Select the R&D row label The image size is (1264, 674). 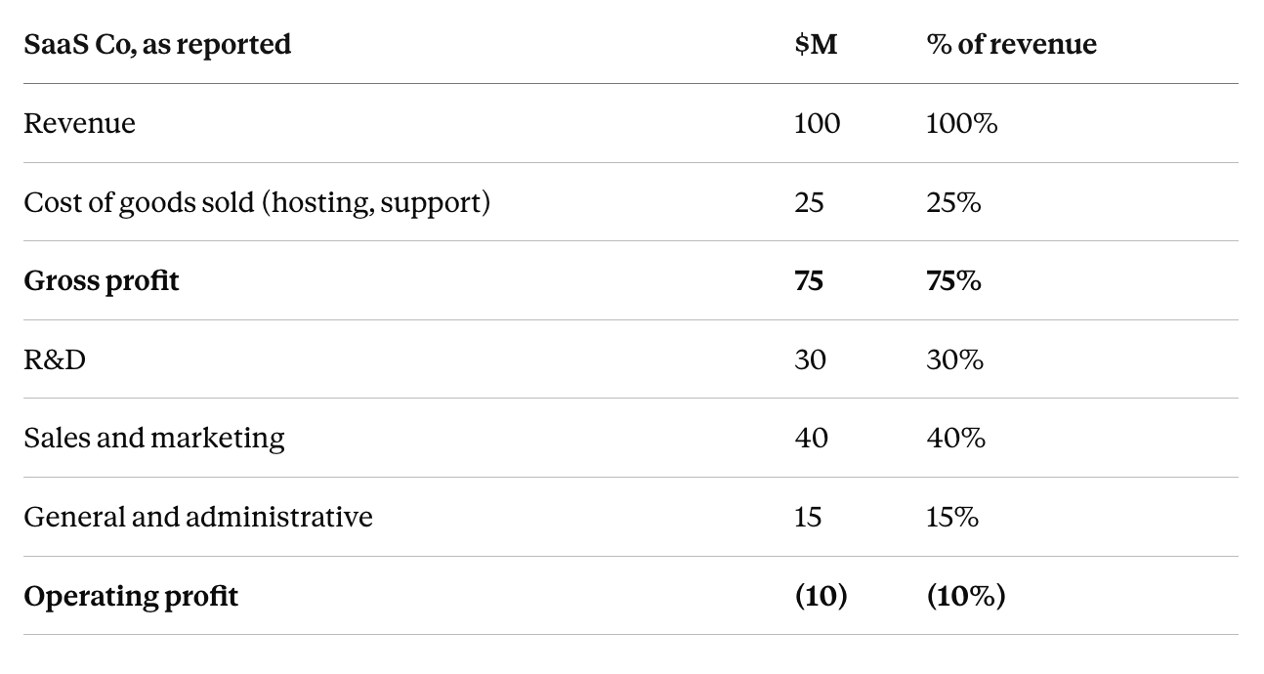click(x=55, y=360)
